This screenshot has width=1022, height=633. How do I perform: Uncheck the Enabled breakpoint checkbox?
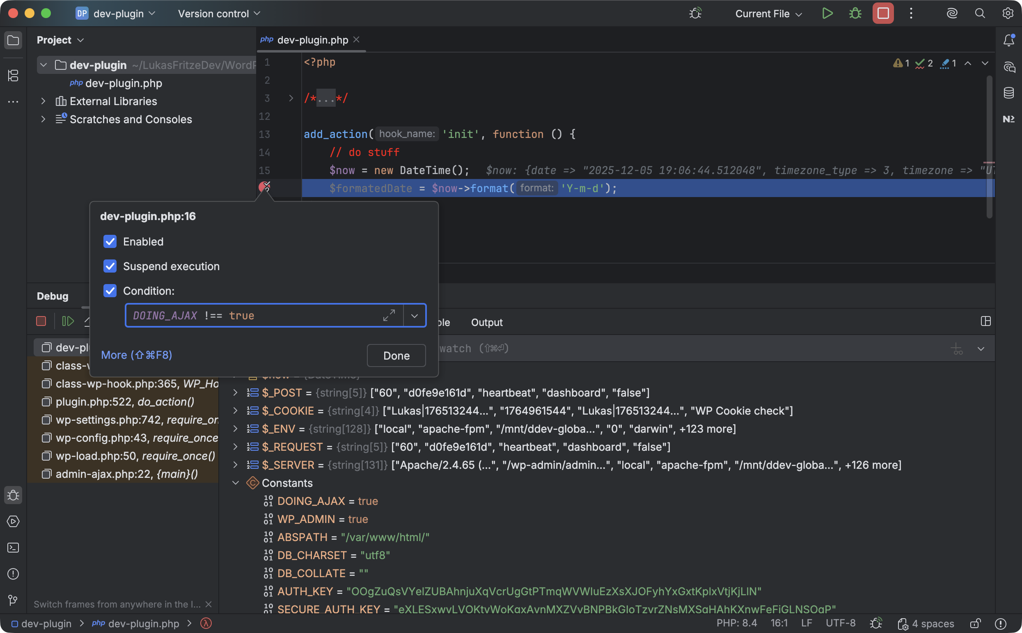[x=110, y=241]
